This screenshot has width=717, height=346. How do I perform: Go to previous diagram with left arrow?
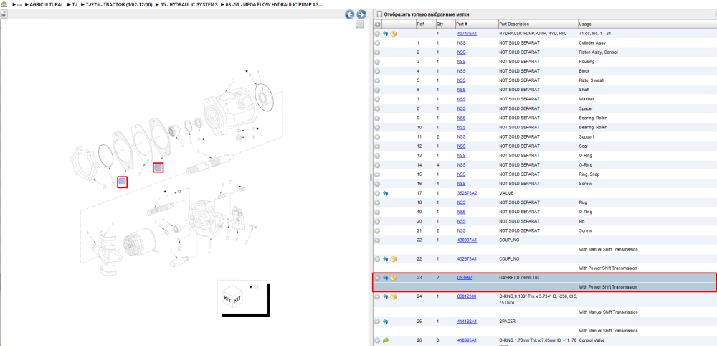point(350,14)
